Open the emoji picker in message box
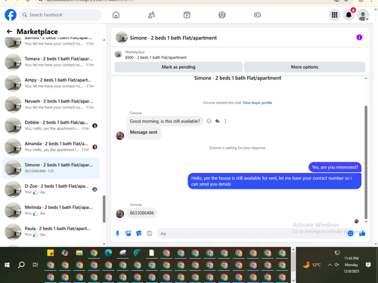The image size is (378, 283). 350,233
